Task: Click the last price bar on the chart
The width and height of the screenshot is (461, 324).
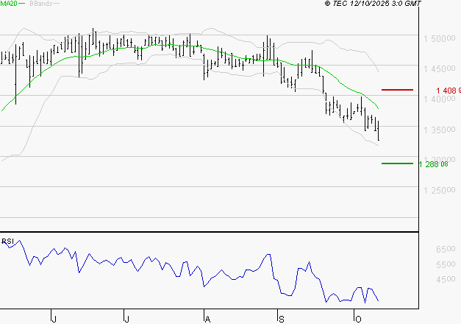Action: pos(379,130)
